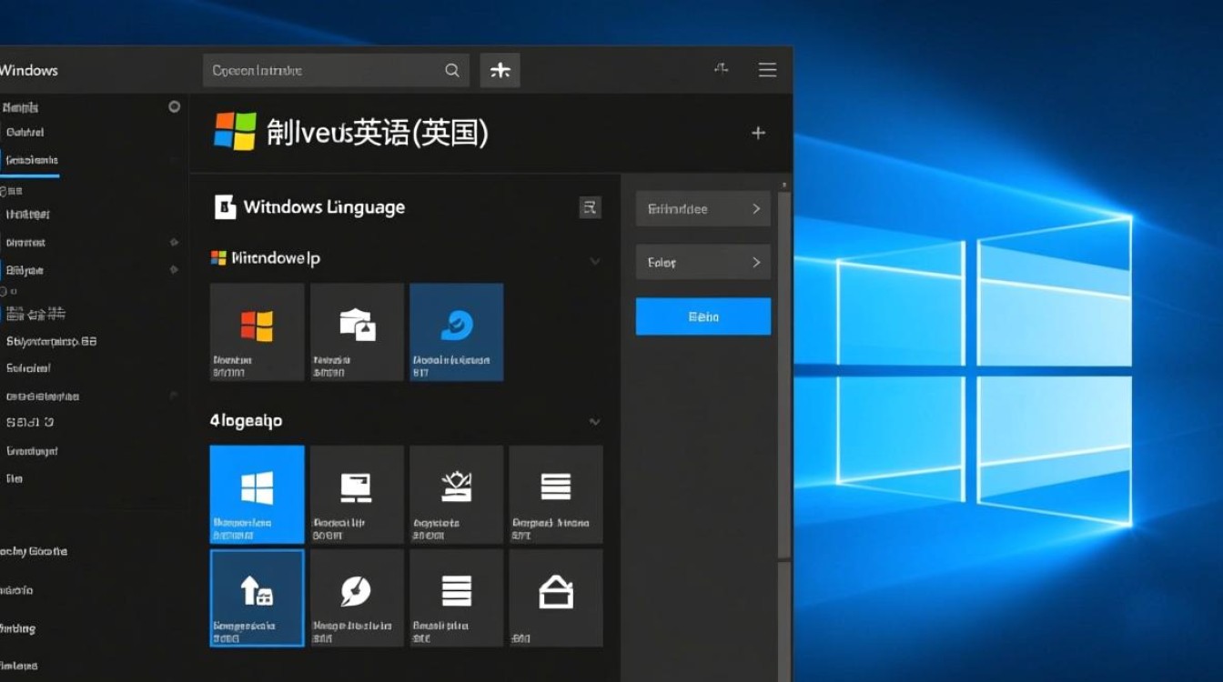Click the magnifier icon in the search bar

click(452, 69)
